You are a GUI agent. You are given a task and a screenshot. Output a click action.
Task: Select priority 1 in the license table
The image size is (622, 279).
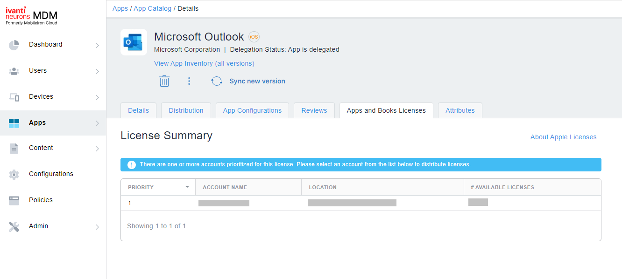(x=129, y=203)
